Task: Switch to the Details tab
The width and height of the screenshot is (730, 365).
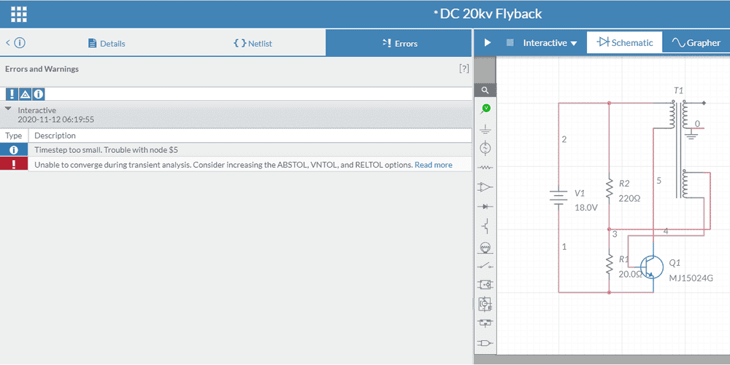Action: pyautogui.click(x=107, y=43)
